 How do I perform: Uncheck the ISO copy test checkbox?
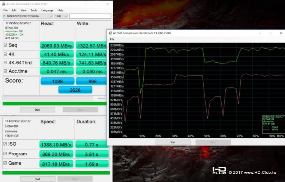5,144
